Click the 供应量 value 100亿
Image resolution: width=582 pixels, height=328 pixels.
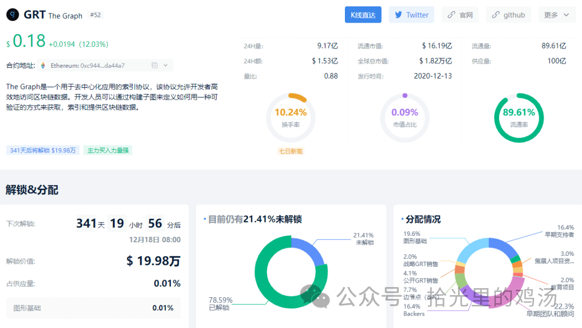tap(557, 61)
